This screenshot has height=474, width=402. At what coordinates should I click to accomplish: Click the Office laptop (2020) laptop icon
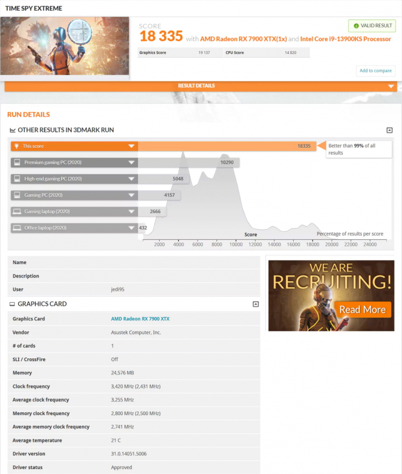[x=17, y=228]
